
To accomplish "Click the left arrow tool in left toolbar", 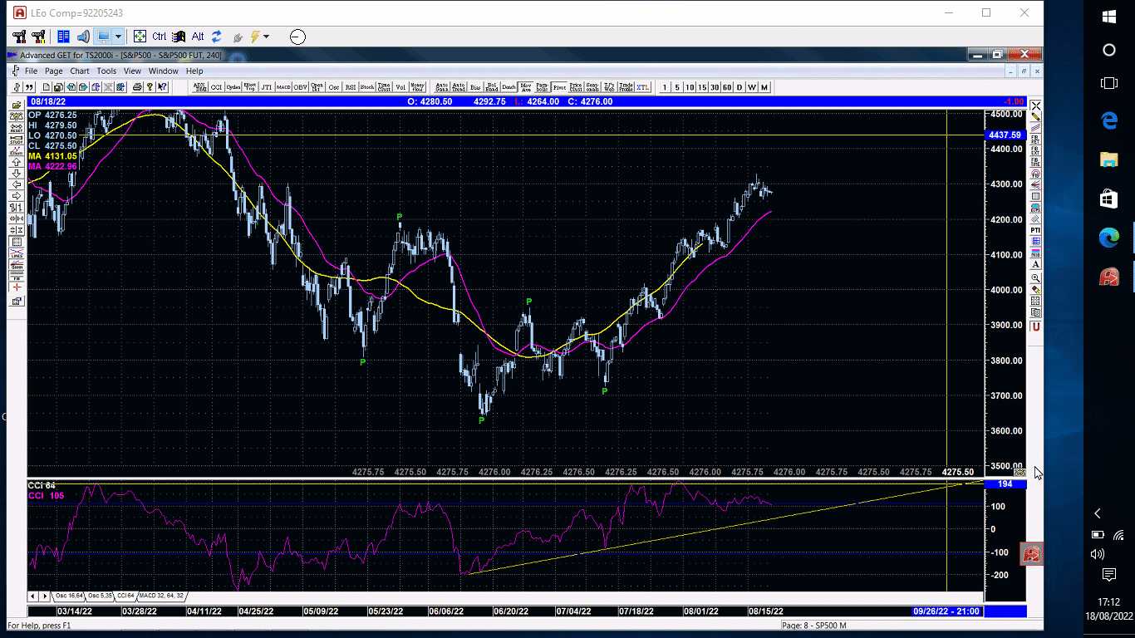I will pos(17,185).
